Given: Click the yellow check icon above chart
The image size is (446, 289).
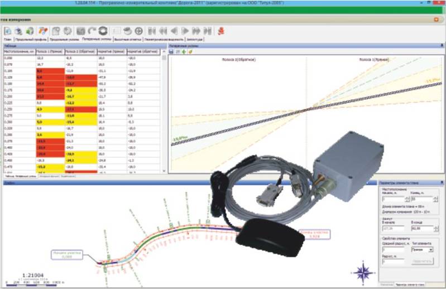Looking at the screenshot, I should tap(190, 51).
